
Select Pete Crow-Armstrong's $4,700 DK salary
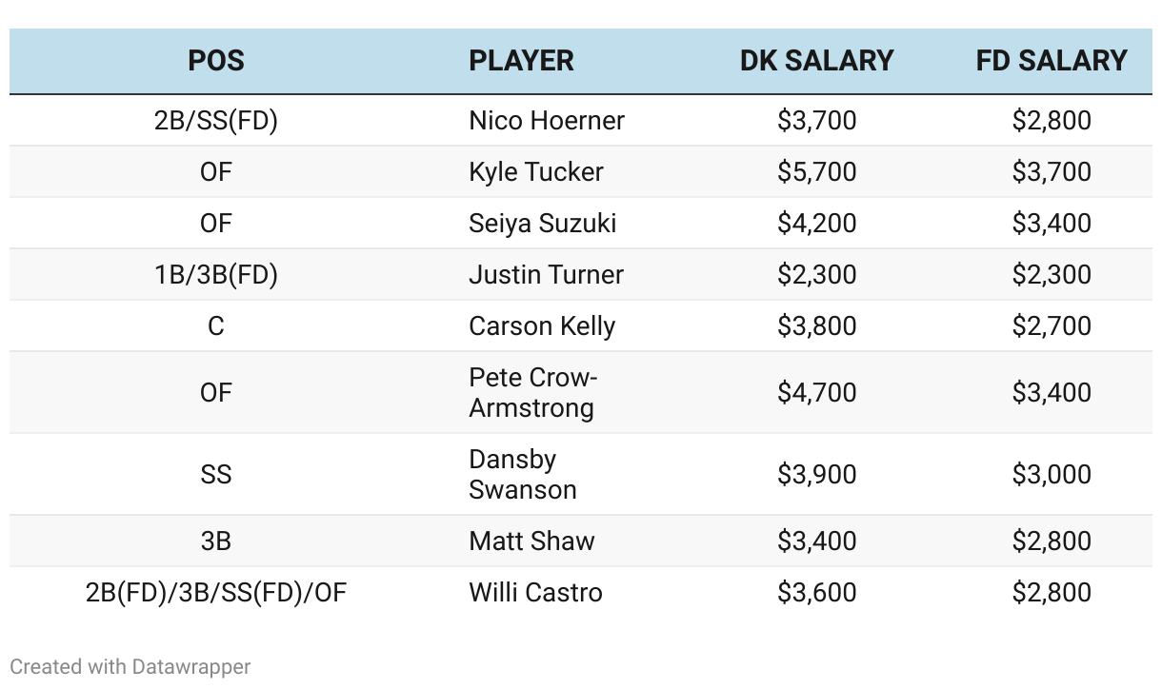(816, 392)
